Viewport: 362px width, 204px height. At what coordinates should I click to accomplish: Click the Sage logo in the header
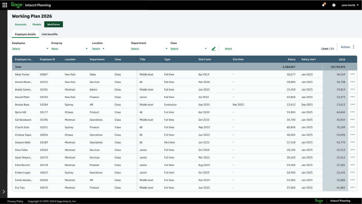(x=17, y=5)
